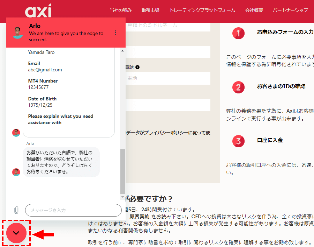
Task: Click date of birth 1975/12/25
Action: pyautogui.click(x=40, y=105)
